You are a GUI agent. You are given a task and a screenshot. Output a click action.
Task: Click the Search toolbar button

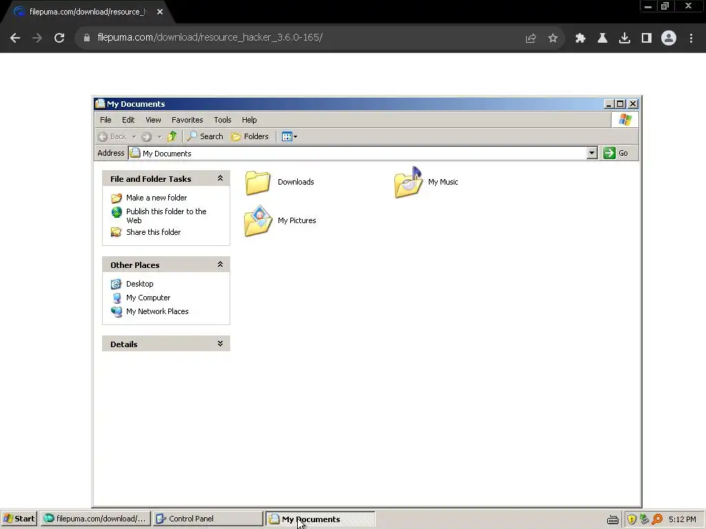(205, 136)
